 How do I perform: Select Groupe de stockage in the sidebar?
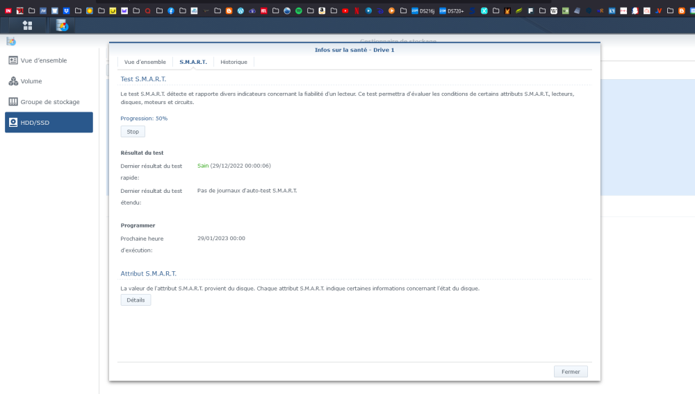pyautogui.click(x=49, y=102)
